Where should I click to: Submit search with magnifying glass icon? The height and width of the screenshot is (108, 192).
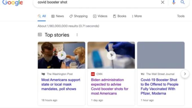point(182,2)
